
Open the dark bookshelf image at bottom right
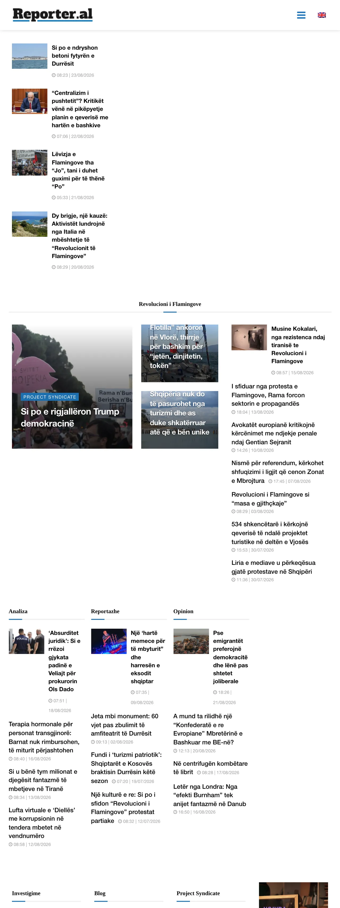pos(293,895)
